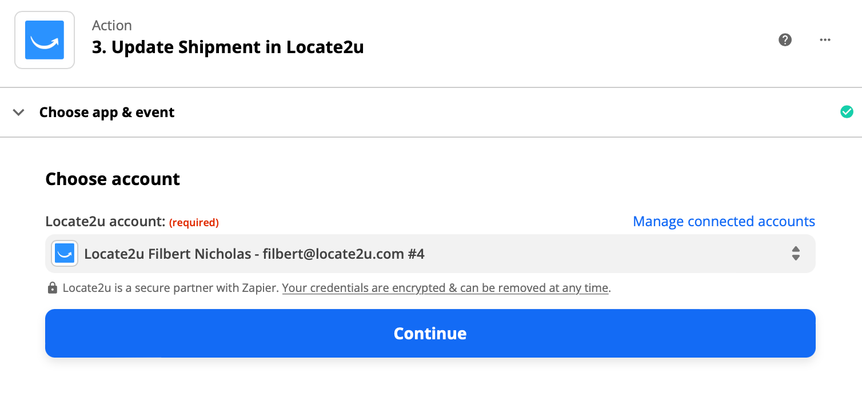The width and height of the screenshot is (862, 401).
Task: Click the step title Update Shipment in Locate2u
Action: tap(228, 47)
